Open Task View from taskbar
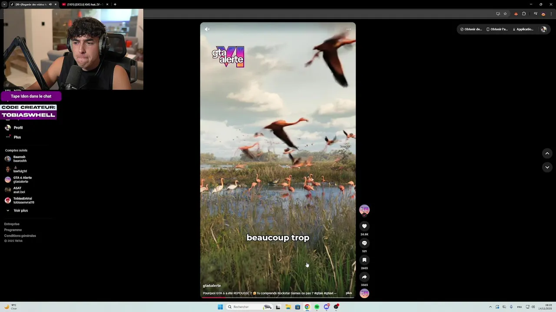The height and width of the screenshot is (312, 556). (x=278, y=307)
